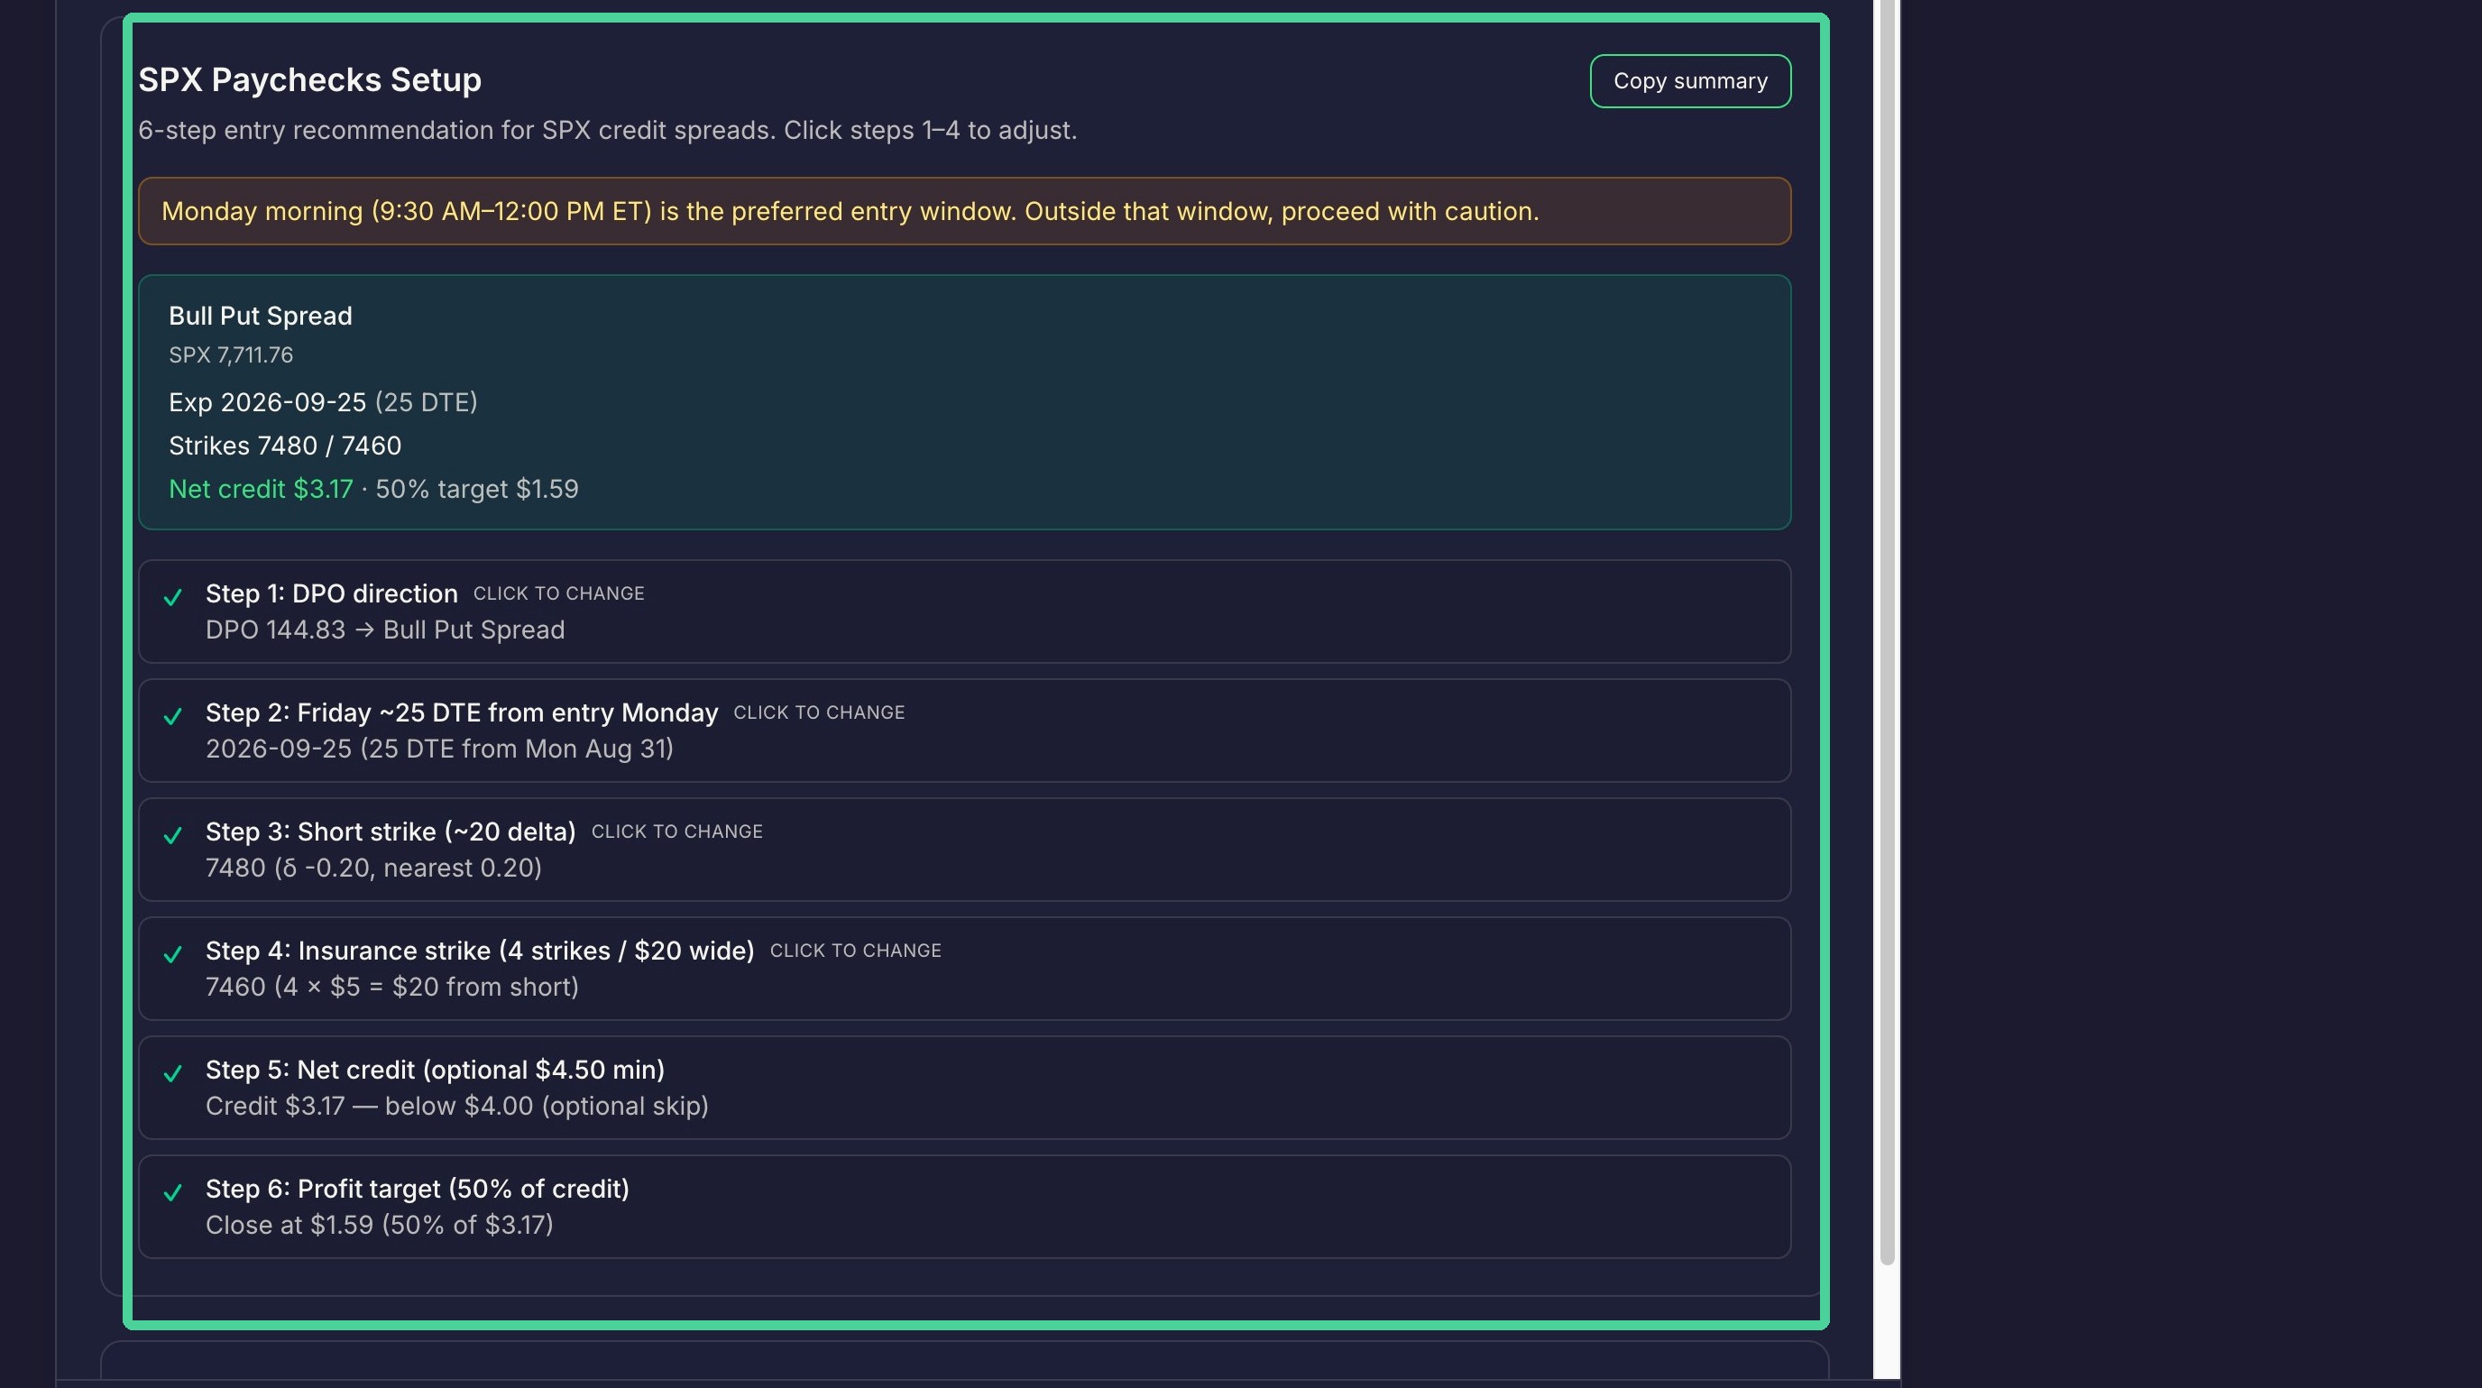The height and width of the screenshot is (1388, 2482).
Task: Select the Step 5: Net credit row
Action: [x=964, y=1088]
